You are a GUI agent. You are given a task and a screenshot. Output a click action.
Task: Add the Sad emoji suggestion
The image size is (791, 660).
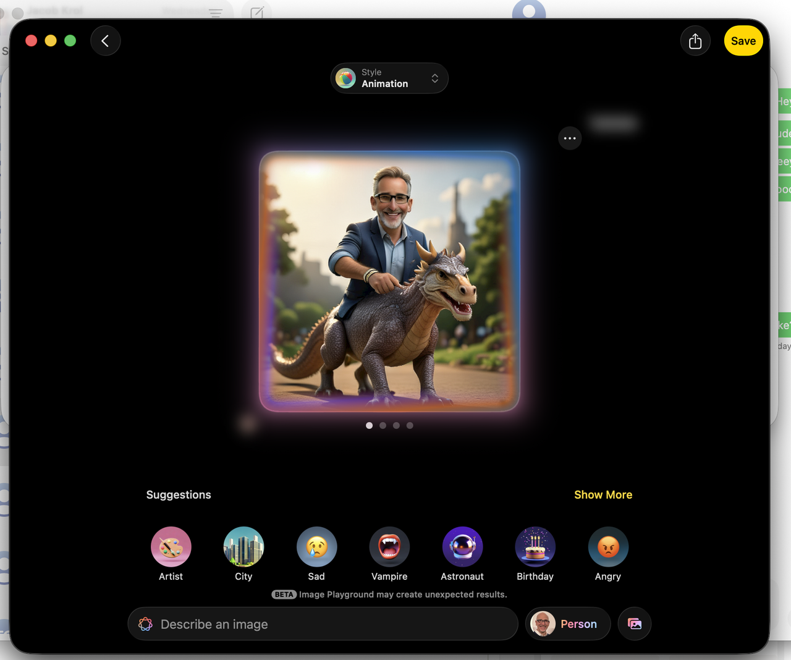[316, 546]
